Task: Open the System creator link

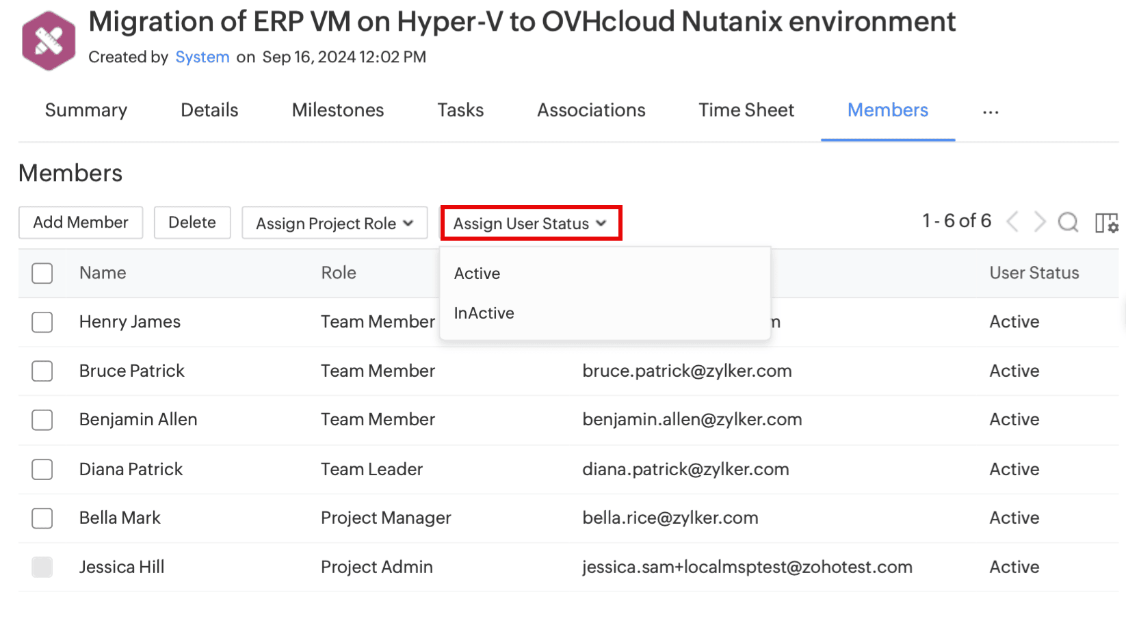Action: [202, 57]
